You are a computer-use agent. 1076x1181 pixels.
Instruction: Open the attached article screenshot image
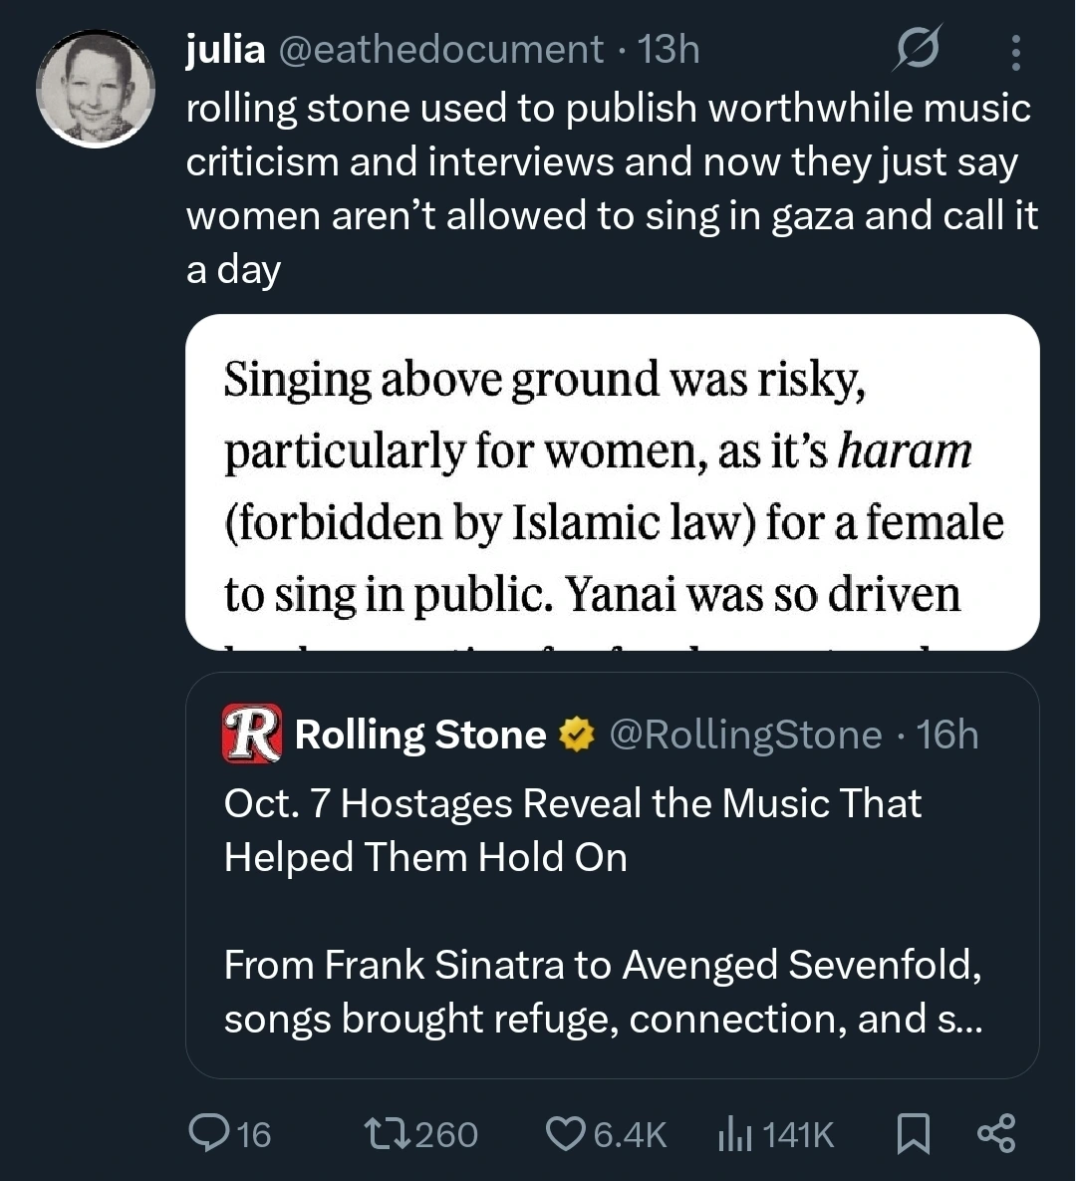tap(612, 482)
